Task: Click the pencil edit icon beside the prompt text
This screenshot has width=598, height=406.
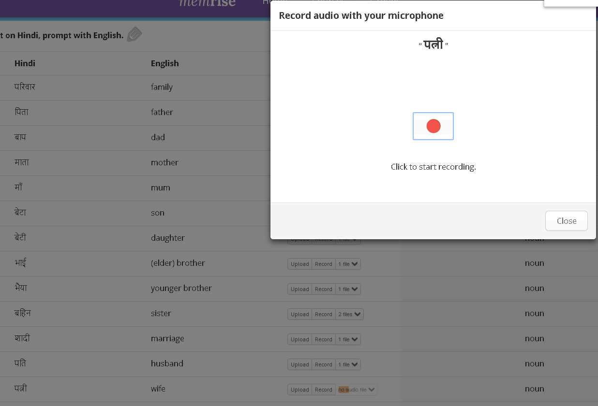Action: coord(135,35)
